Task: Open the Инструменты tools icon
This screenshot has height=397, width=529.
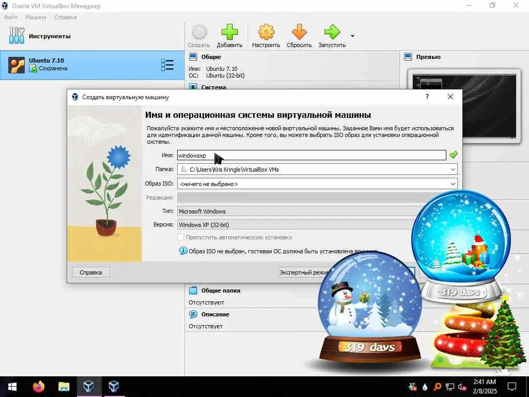Action: pos(17,36)
